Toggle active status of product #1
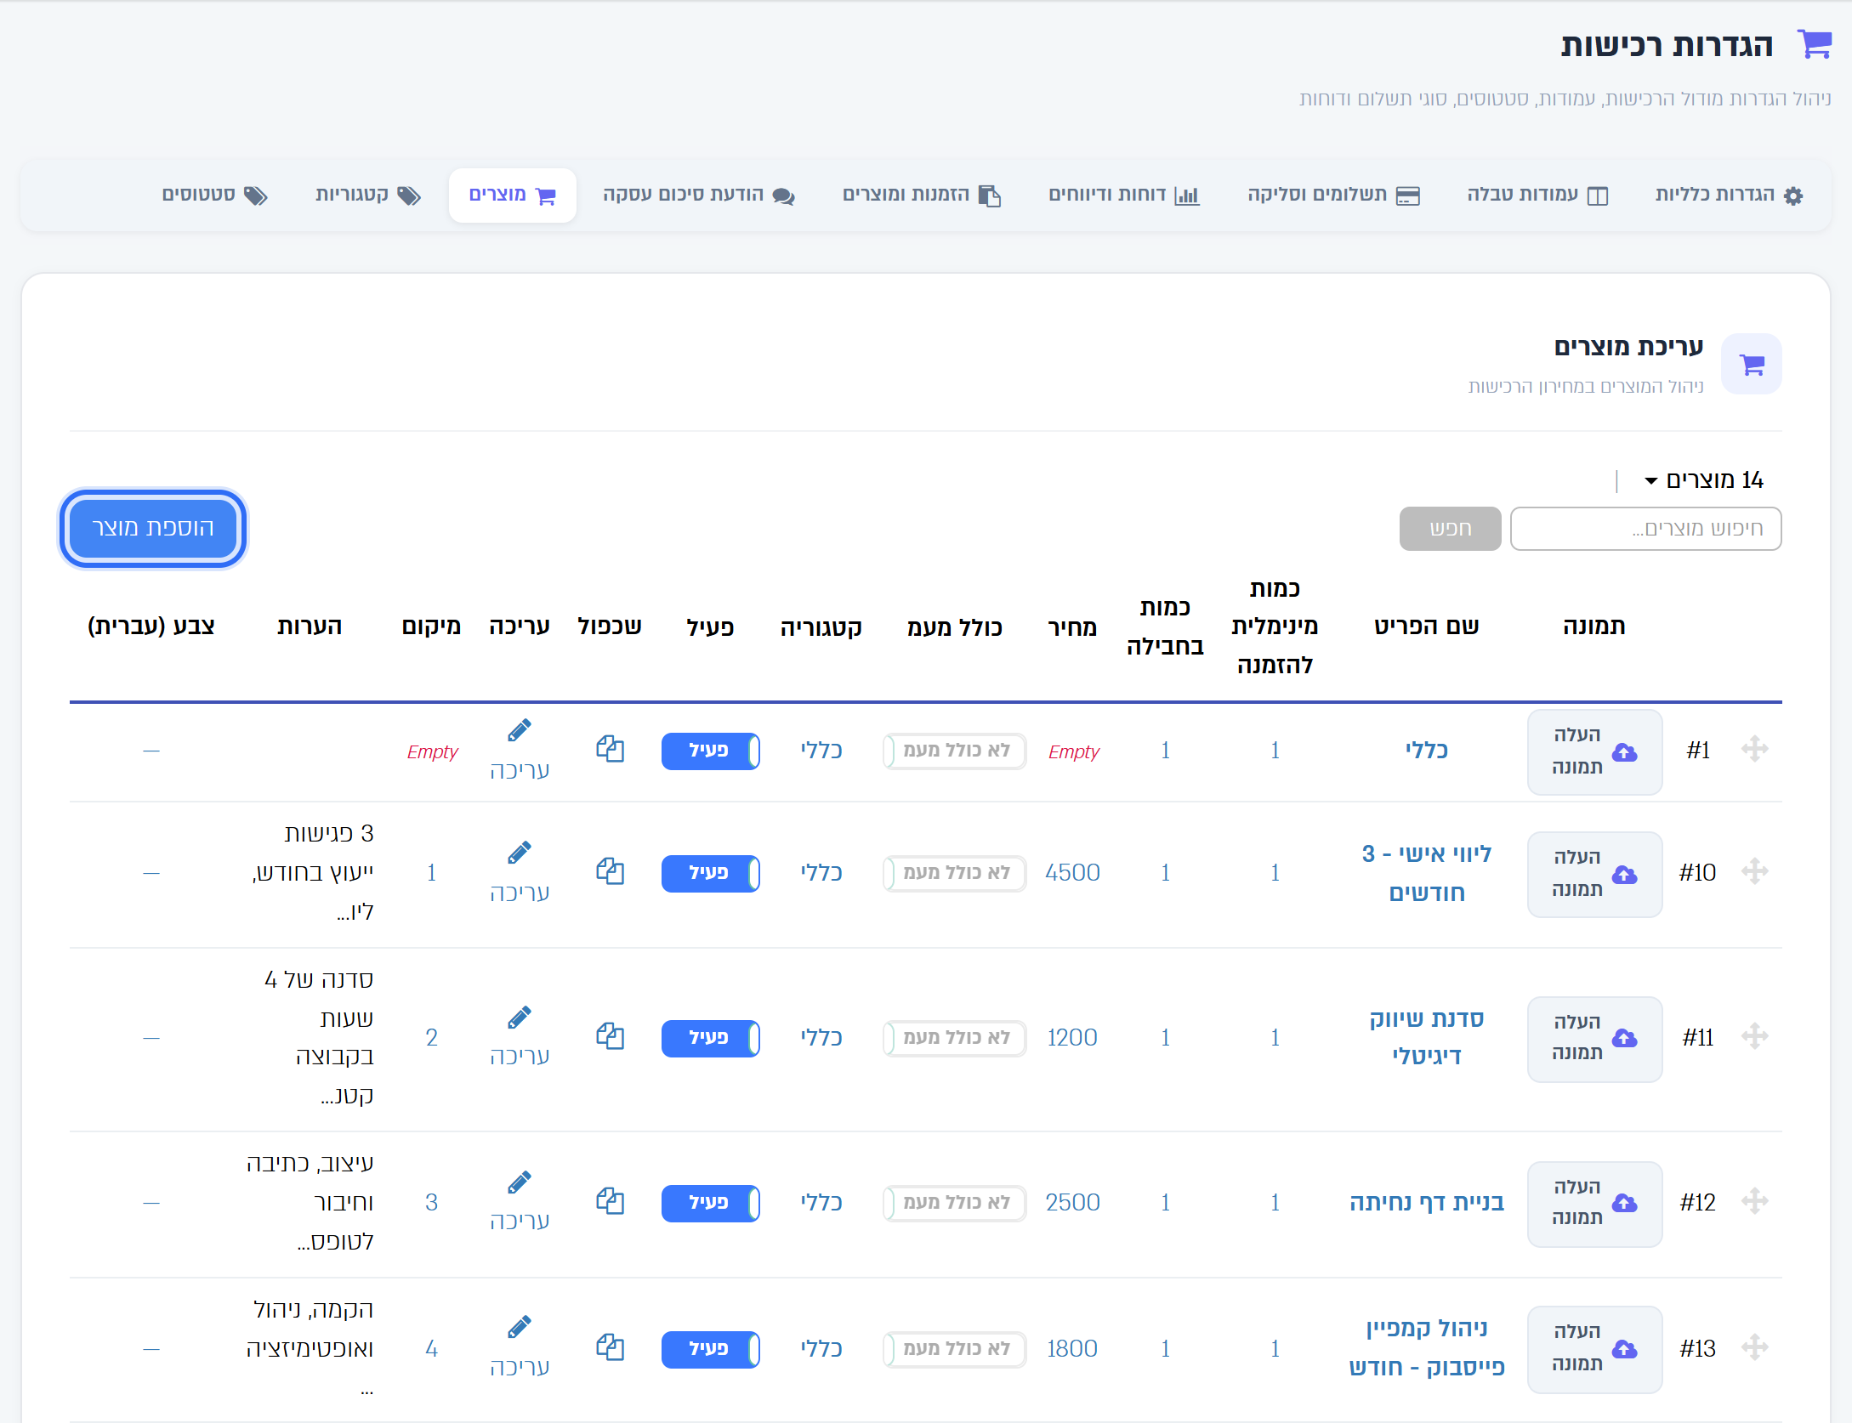 coord(711,751)
